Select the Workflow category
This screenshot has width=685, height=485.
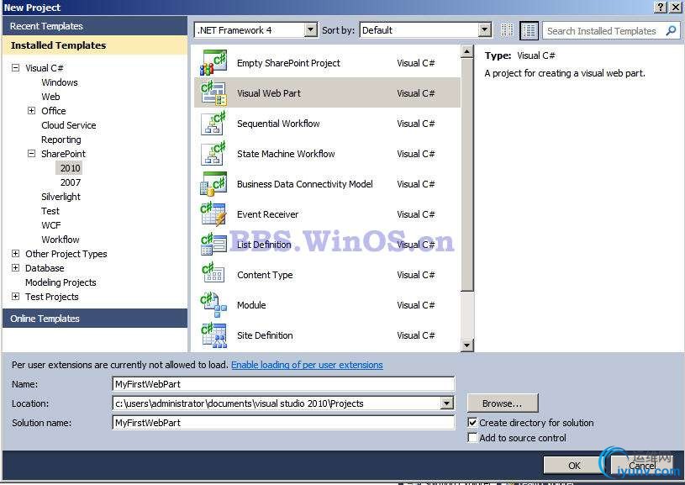(61, 240)
